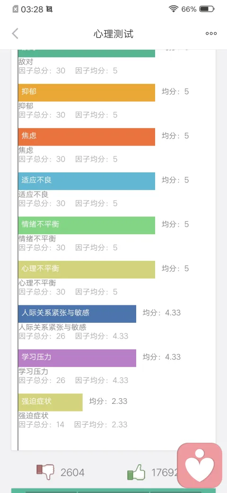Select the olive 心理不平衡 bar
The image size is (227, 493).
pos(87,269)
